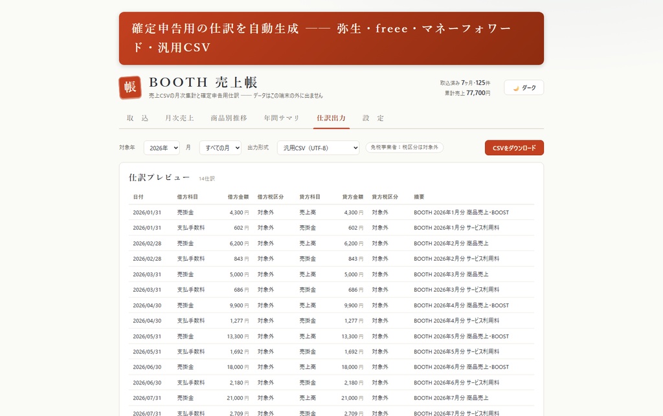Click the red 帳 logo icon
This screenshot has height=416, width=663.
pos(129,87)
